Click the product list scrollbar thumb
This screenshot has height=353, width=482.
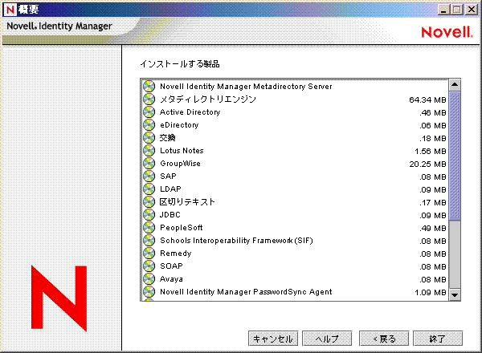455,156
